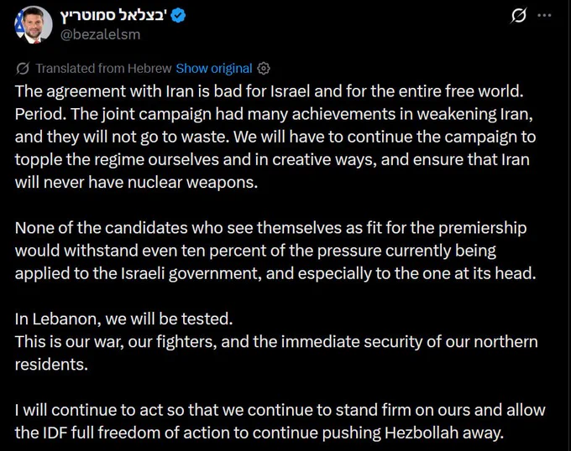Click the line 'I will continue to act'
The height and width of the screenshot is (451, 571).
point(280,410)
